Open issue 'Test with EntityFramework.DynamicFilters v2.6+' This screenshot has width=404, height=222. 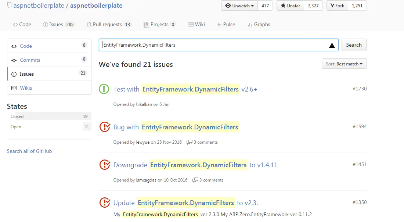click(185, 89)
